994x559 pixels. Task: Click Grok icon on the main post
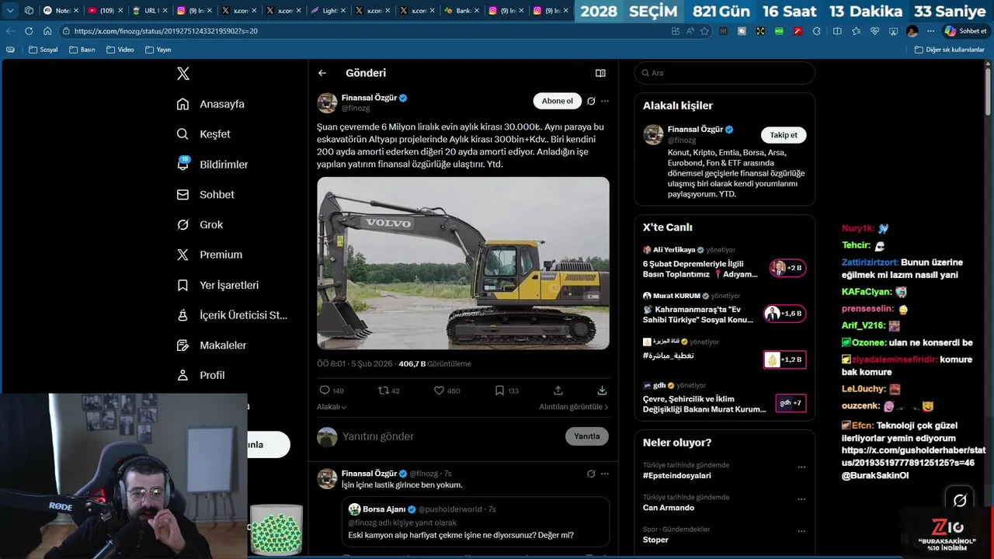[x=591, y=101]
